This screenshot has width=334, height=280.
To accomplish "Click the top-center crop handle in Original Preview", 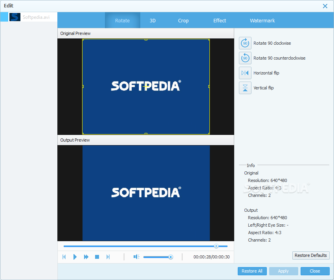I will coord(146,40).
